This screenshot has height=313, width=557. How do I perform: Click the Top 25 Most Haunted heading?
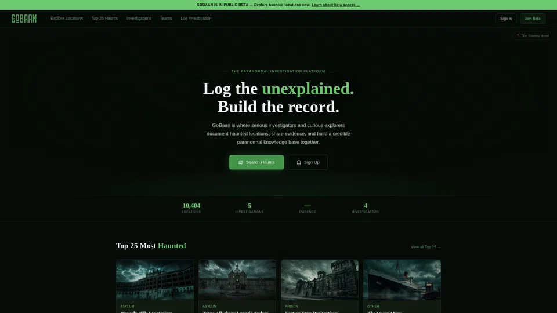click(151, 246)
